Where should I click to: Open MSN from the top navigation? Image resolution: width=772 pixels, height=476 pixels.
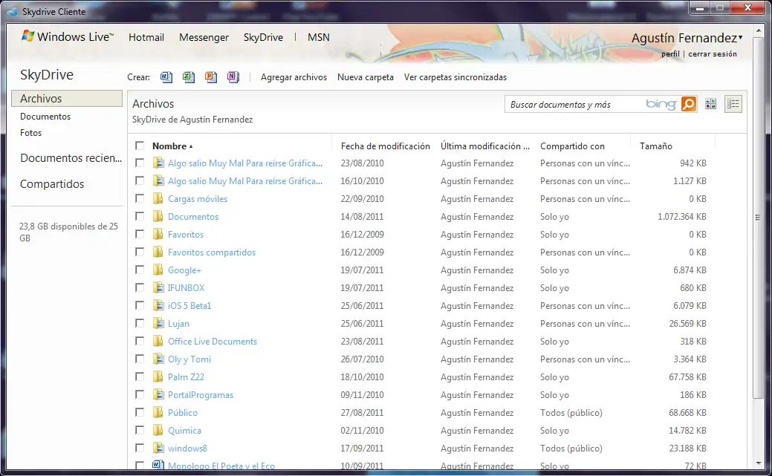pos(319,37)
